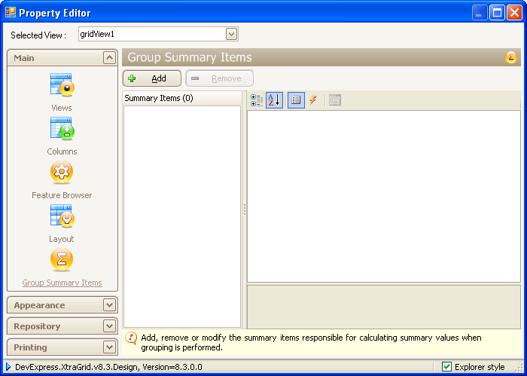This screenshot has height=376, width=527.
Task: Click the Remove summary item button
Action: (x=220, y=78)
